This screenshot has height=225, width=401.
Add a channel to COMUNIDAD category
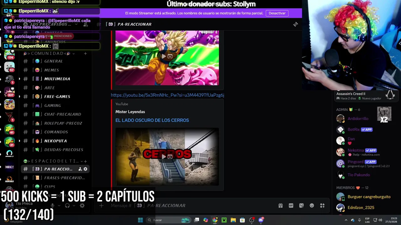click(85, 53)
